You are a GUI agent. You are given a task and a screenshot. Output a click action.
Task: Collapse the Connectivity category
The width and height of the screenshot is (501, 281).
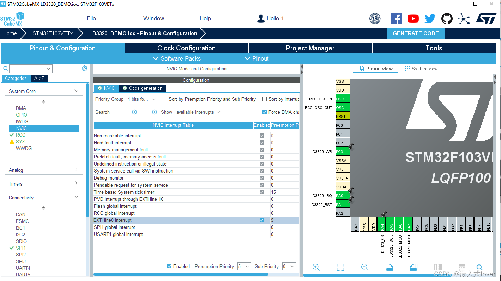click(76, 197)
